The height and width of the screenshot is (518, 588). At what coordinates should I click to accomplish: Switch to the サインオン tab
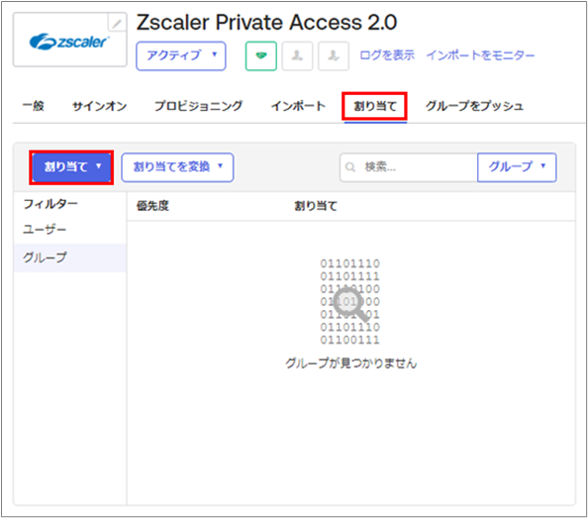click(x=99, y=106)
